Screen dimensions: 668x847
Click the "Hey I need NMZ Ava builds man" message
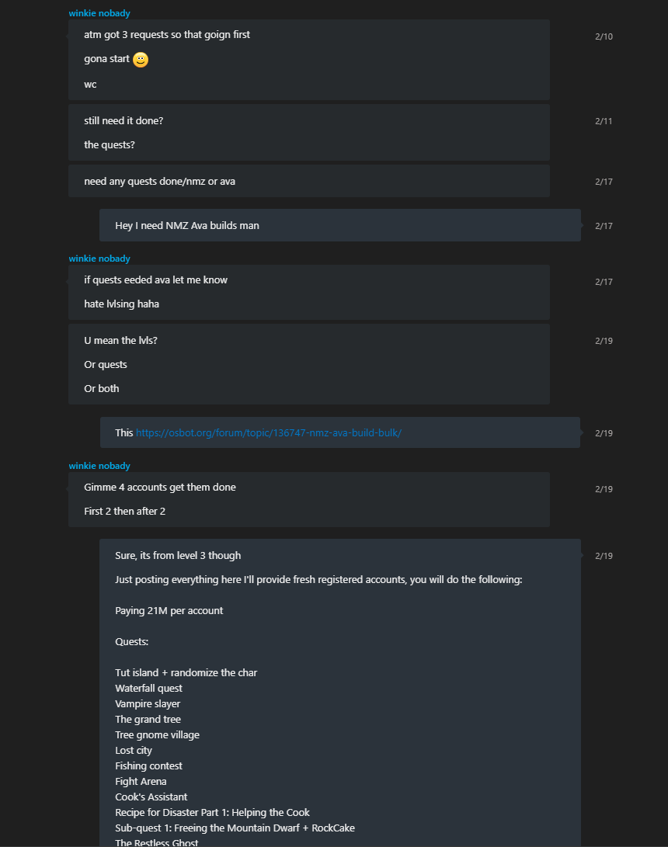187,226
